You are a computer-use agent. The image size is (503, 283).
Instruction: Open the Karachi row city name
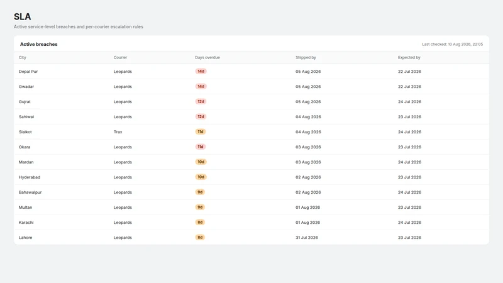click(26, 223)
